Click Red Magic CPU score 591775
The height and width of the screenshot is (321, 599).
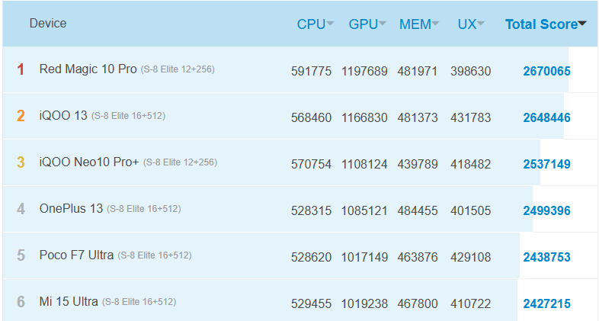(x=312, y=71)
